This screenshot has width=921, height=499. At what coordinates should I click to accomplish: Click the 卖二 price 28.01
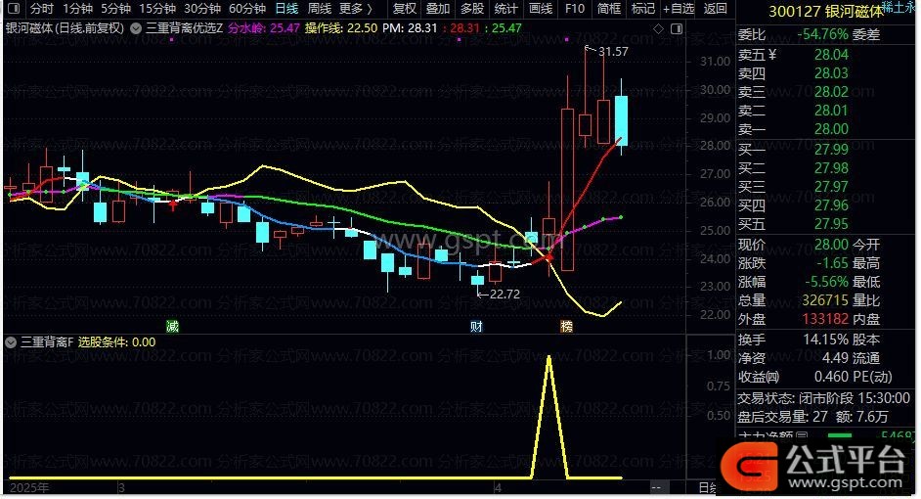pyautogui.click(x=831, y=111)
